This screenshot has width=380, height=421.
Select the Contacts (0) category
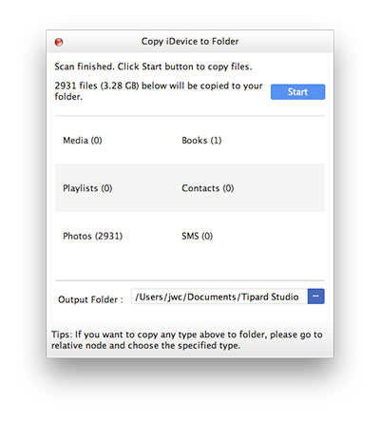tap(207, 188)
